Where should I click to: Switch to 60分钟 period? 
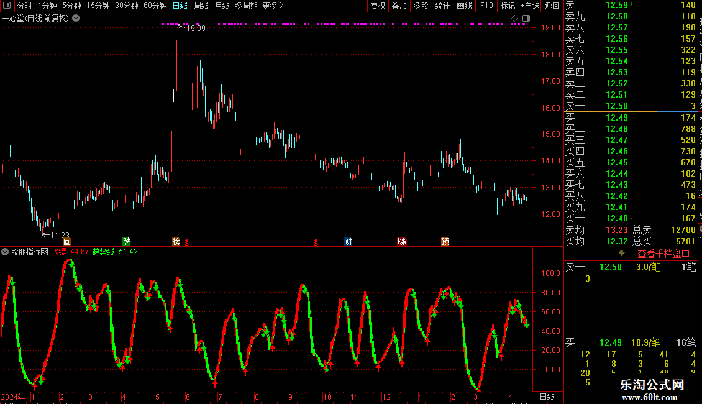click(155, 6)
